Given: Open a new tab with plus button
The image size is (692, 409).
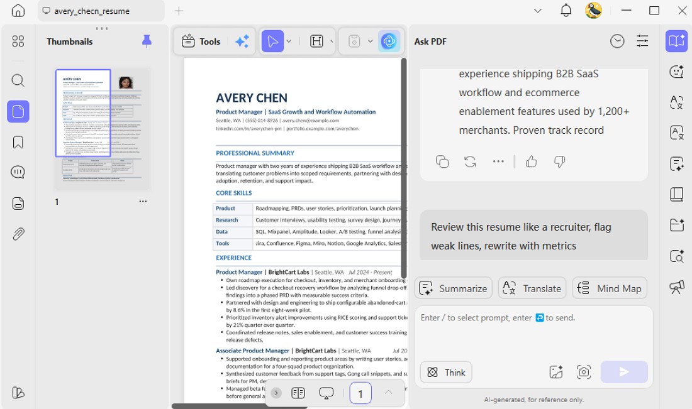Looking at the screenshot, I should 179,11.
